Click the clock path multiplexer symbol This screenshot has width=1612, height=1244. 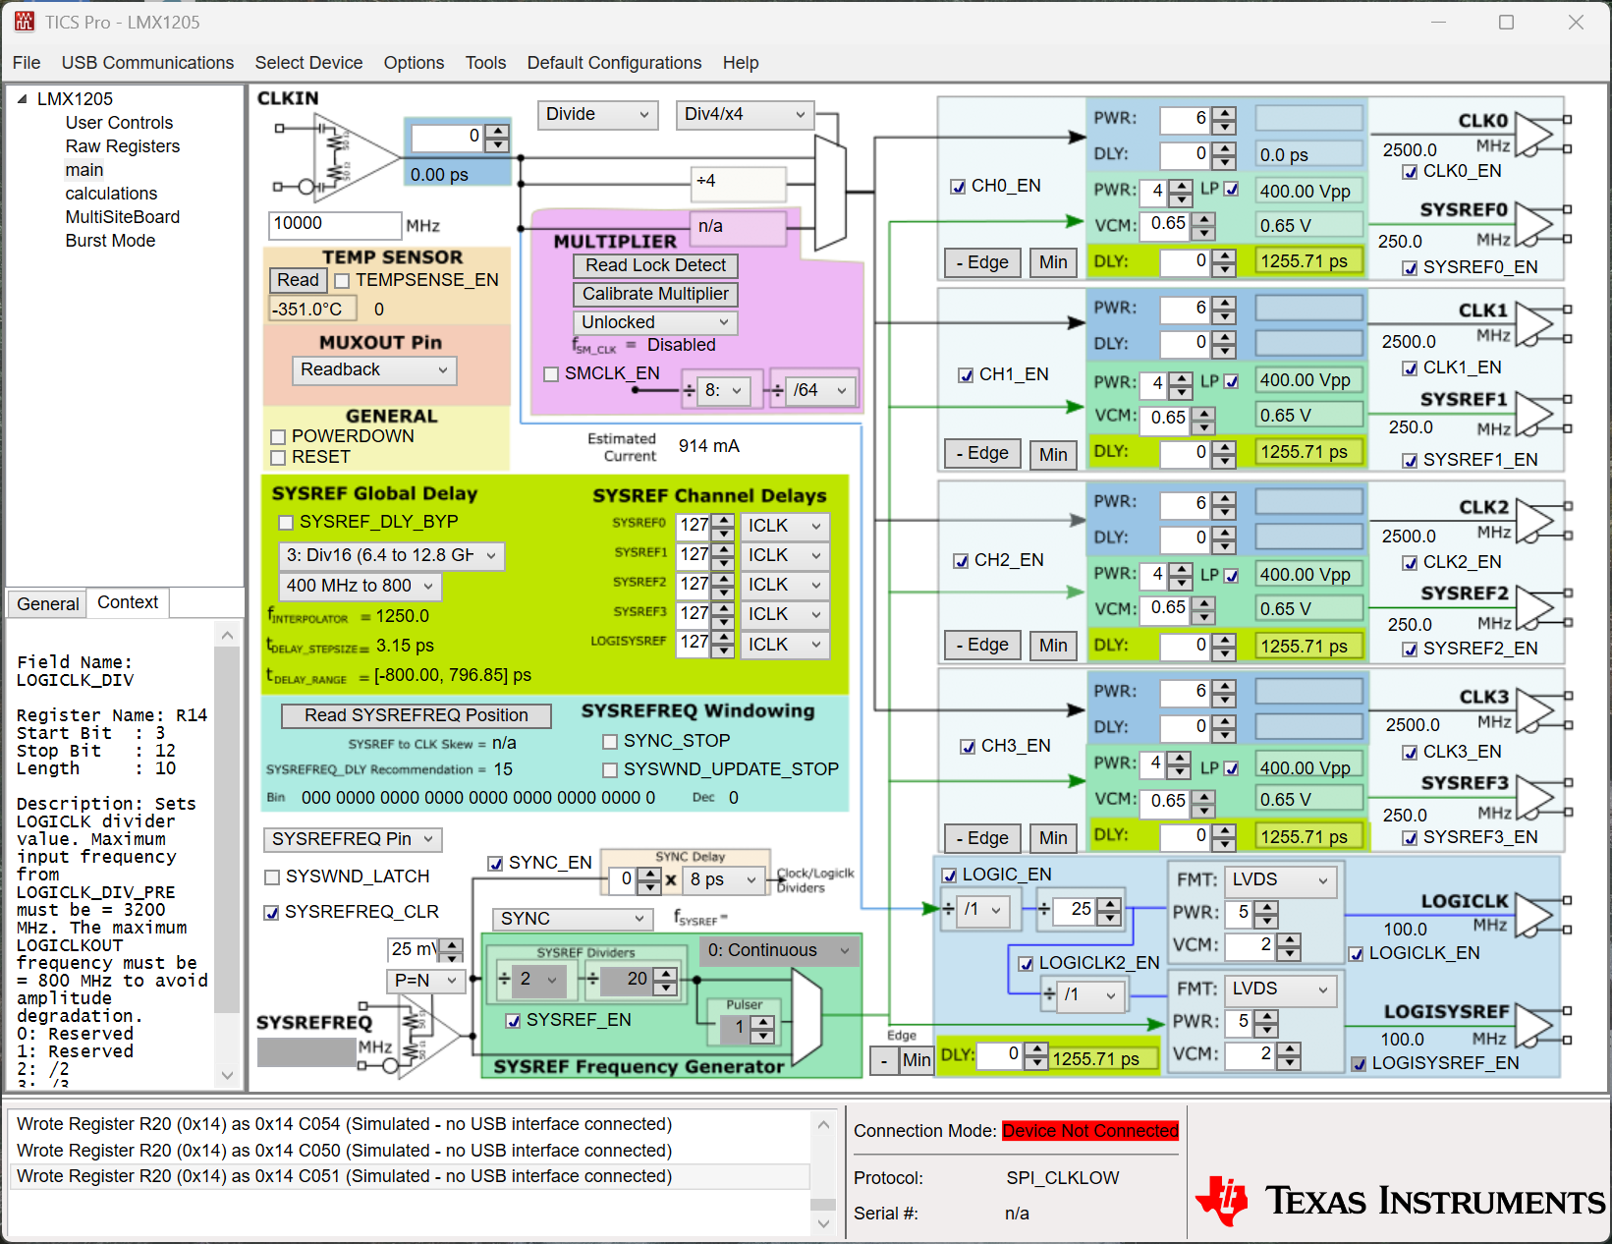tap(831, 193)
